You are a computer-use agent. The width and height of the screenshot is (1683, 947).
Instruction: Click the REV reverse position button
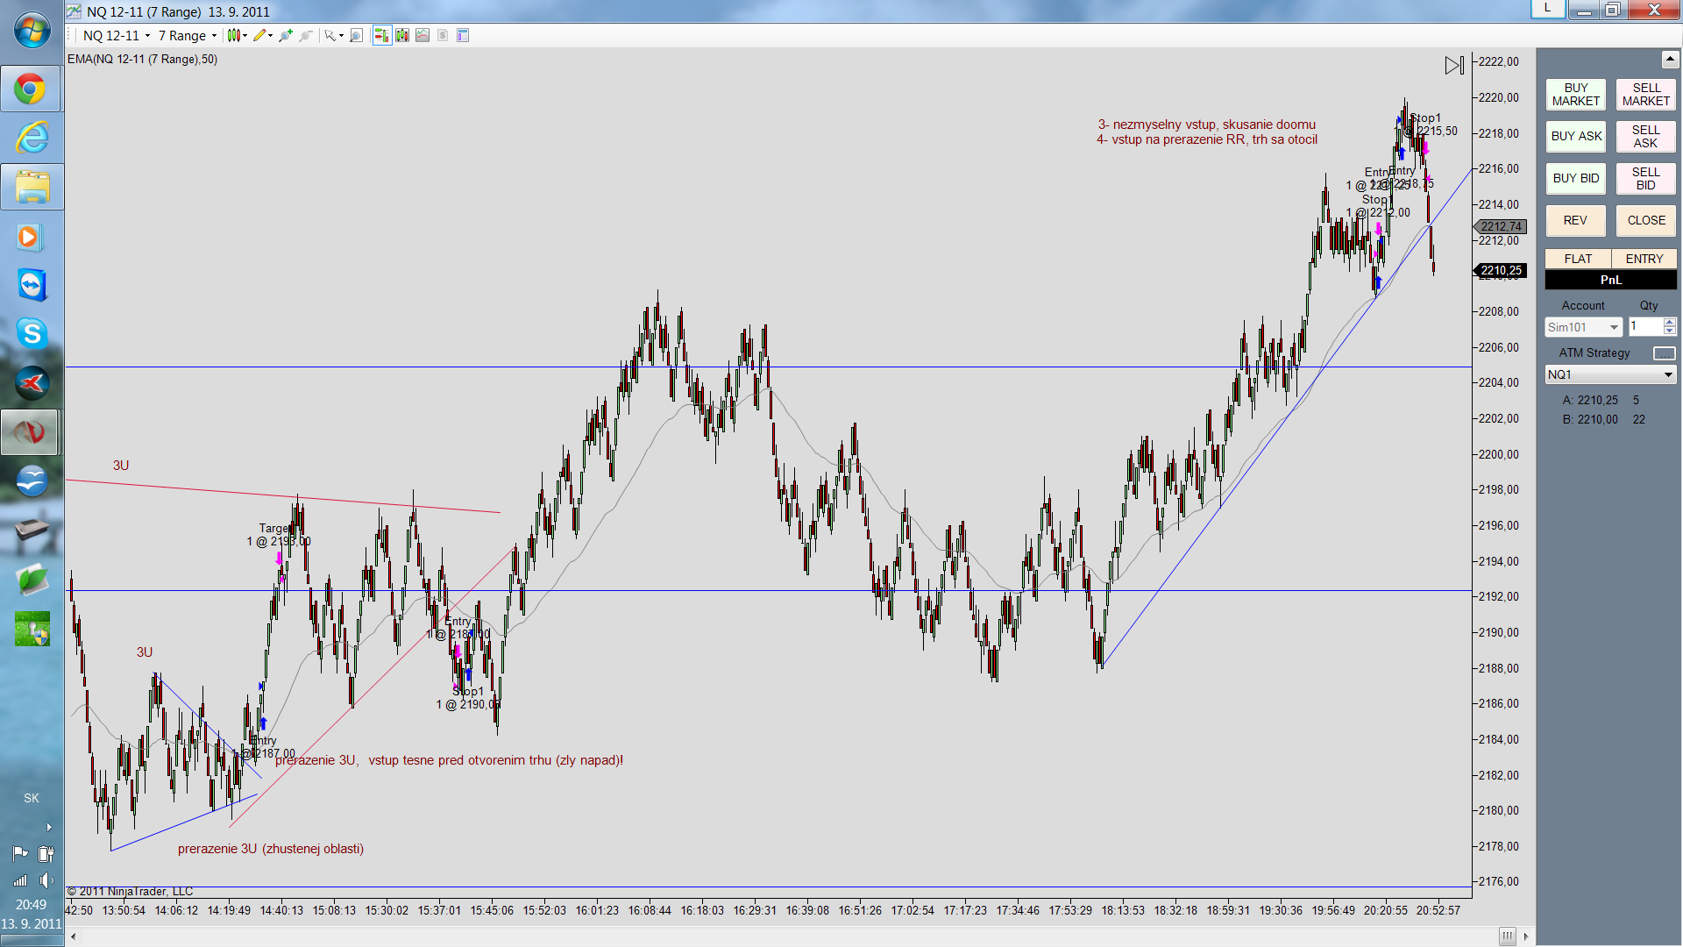1575,221
